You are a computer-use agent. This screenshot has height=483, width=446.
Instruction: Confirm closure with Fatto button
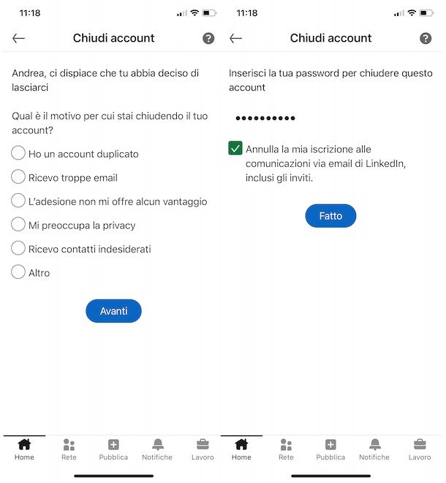click(x=330, y=216)
